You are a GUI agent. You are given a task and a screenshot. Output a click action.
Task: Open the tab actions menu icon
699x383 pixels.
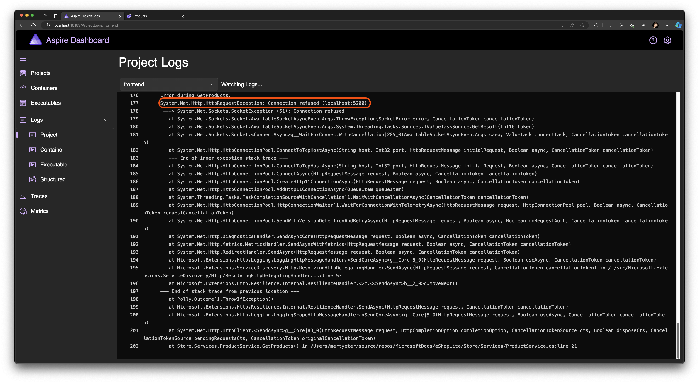(x=45, y=16)
